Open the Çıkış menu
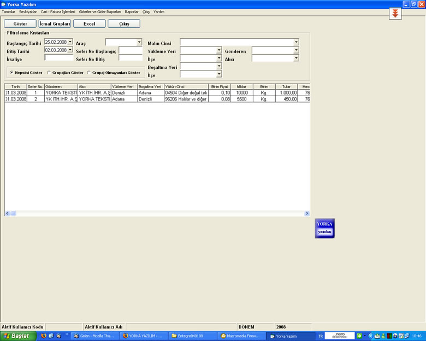Viewport: 426px width, 341px height. tap(146, 11)
